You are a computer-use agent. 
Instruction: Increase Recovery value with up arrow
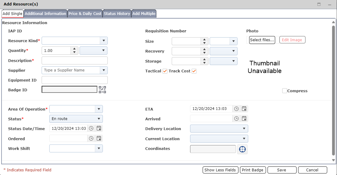click(x=204, y=49)
